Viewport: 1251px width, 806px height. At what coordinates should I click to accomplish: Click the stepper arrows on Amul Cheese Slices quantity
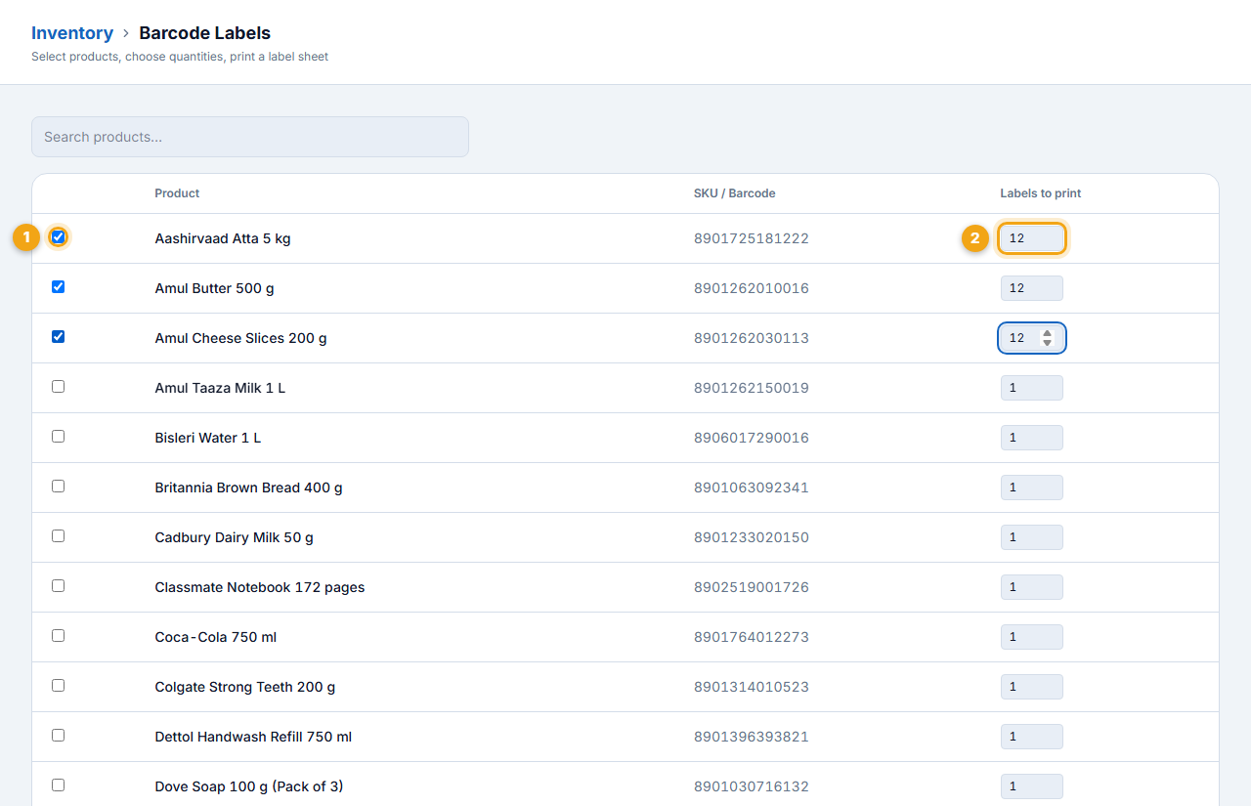1048,338
